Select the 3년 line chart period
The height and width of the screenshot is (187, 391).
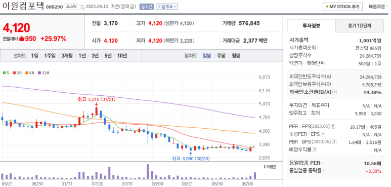[95, 56]
